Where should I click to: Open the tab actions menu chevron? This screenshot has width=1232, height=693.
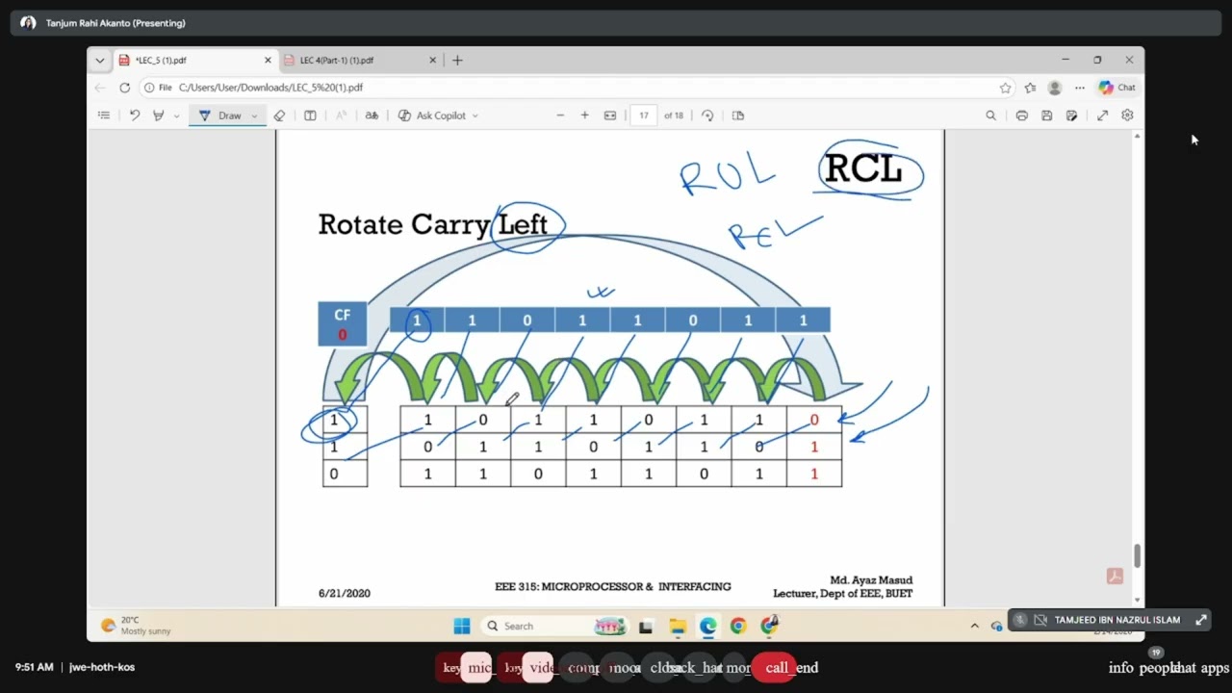[99, 60]
